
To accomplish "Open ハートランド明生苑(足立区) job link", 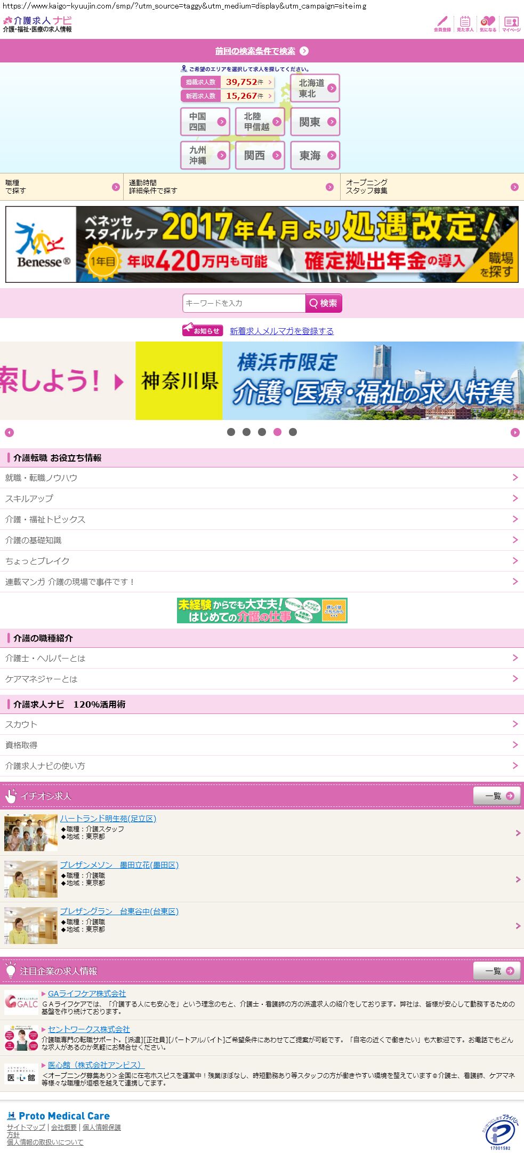I will [108, 818].
